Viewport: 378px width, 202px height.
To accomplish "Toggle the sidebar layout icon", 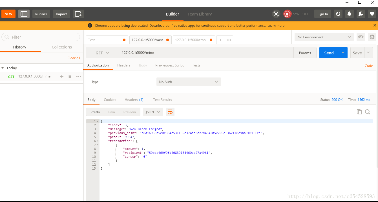I will click(x=24, y=14).
